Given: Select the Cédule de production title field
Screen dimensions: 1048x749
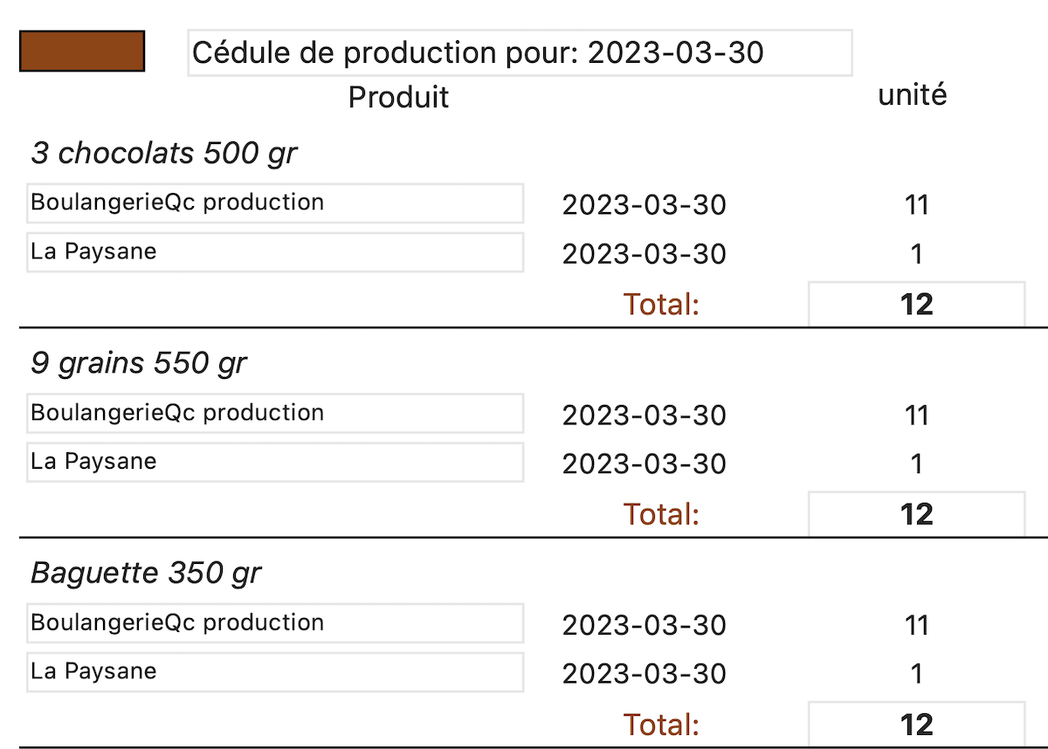Looking at the screenshot, I should pos(520,53).
